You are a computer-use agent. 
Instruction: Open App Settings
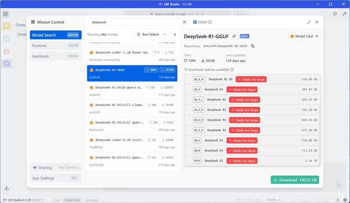click(56, 178)
